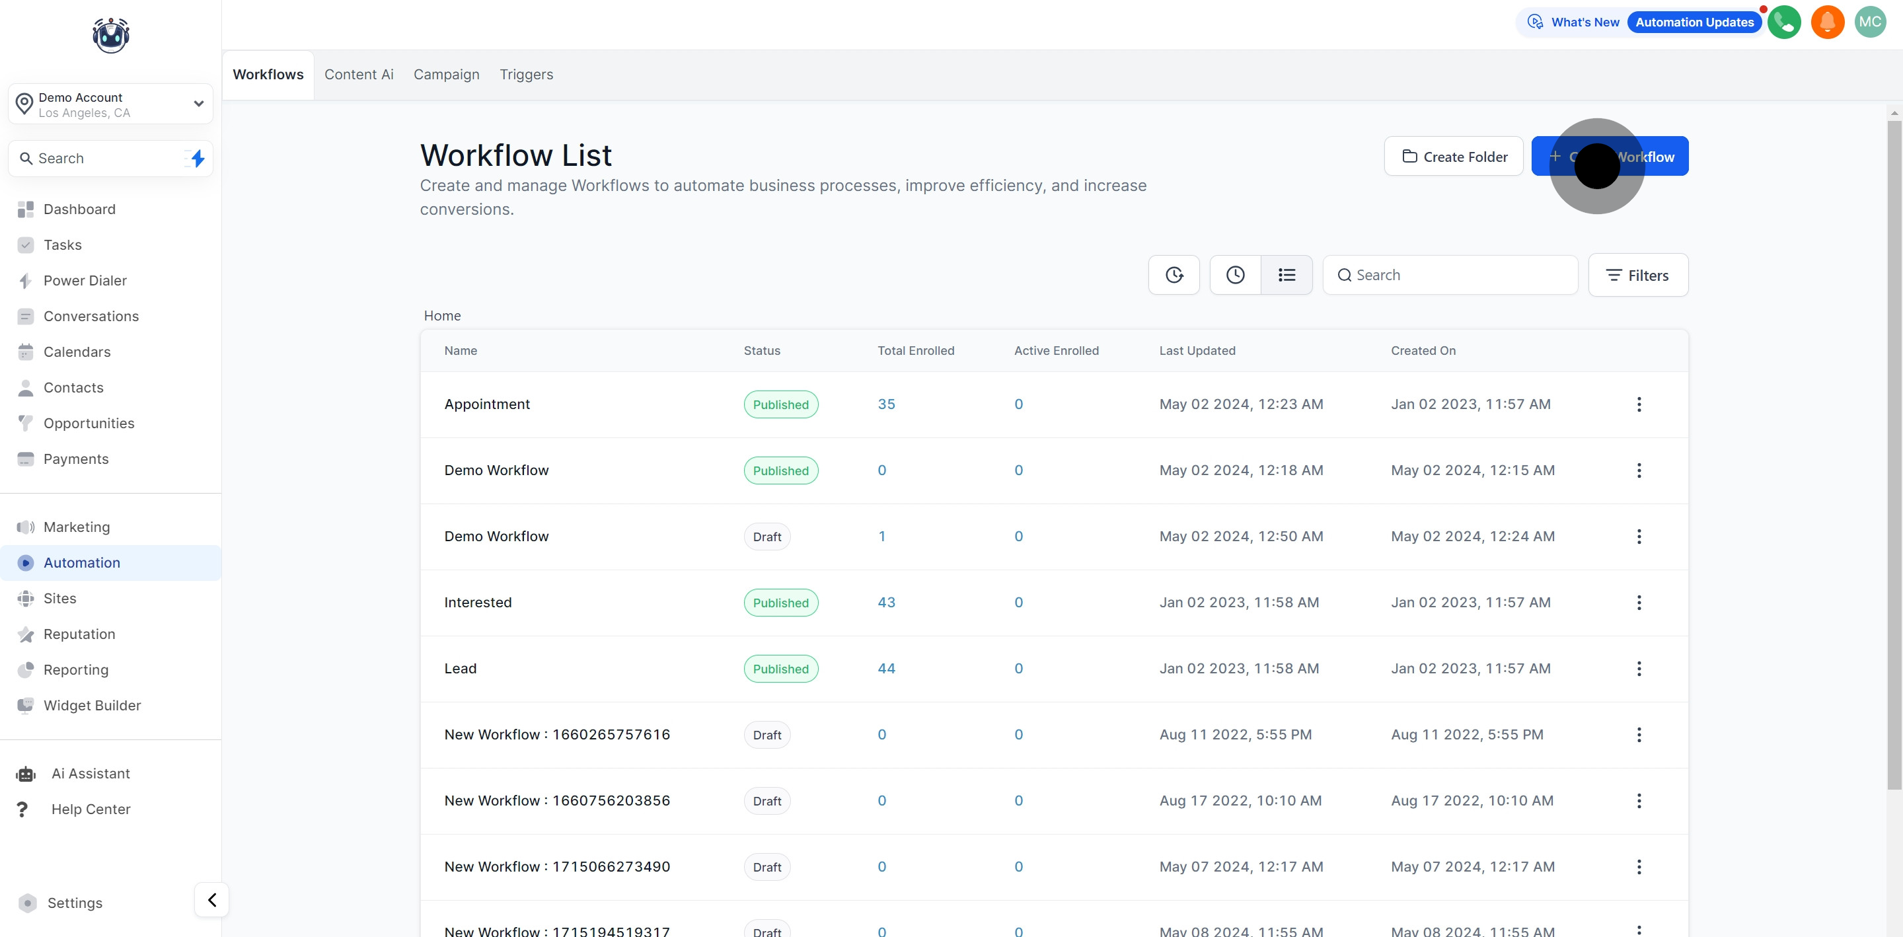Open the orange notifications bell
The image size is (1903, 937).
tap(1828, 22)
